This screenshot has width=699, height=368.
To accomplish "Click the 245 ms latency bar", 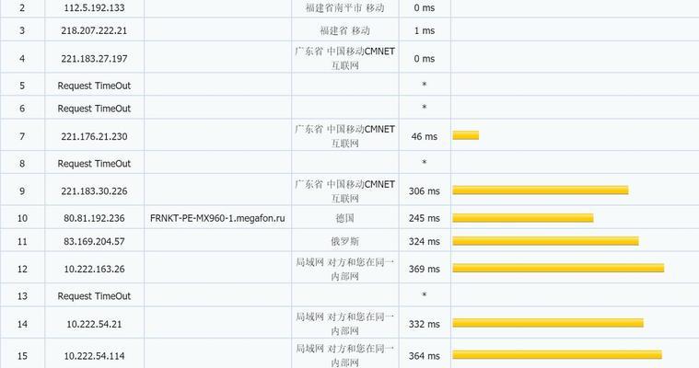I will tap(523, 218).
